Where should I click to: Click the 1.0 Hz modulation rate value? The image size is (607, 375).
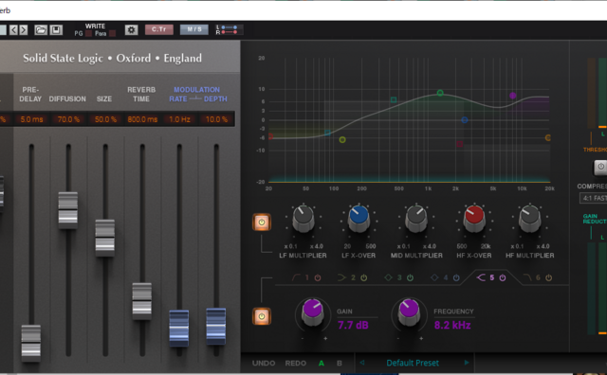(x=179, y=119)
